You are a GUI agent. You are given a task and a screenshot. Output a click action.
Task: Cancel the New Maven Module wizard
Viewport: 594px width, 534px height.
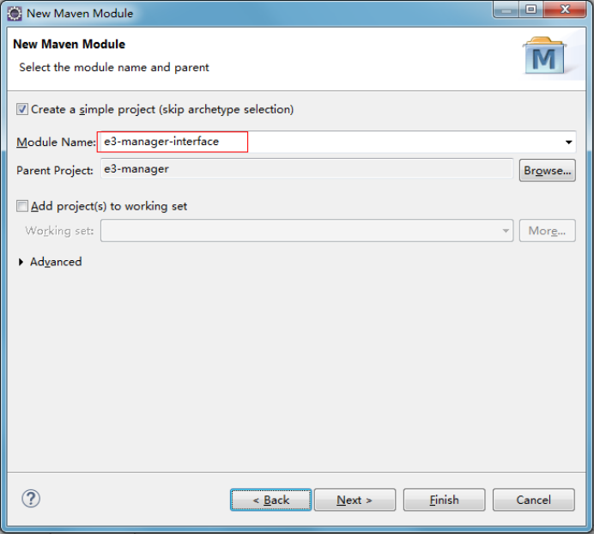pos(533,500)
